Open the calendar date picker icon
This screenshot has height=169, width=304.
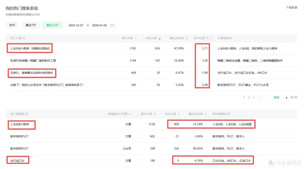112,25
